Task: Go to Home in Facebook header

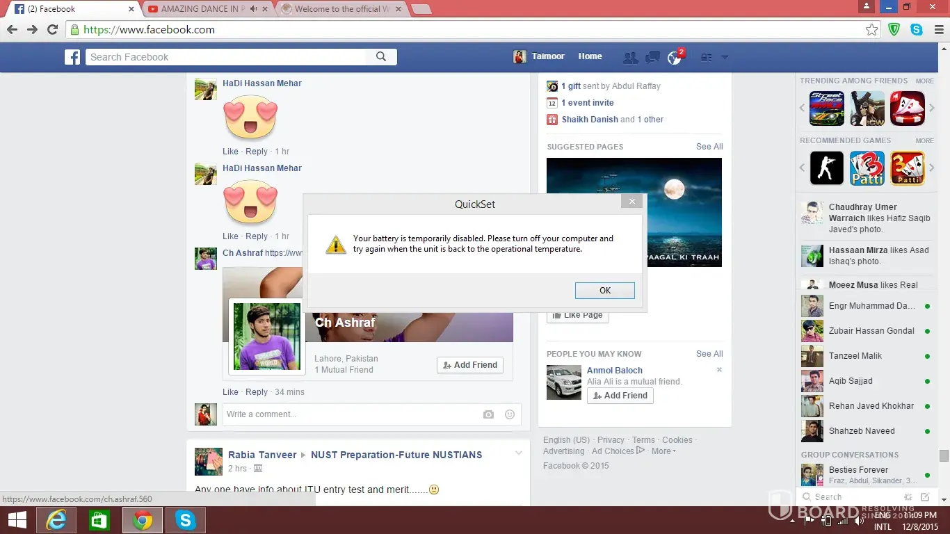Action: [x=590, y=56]
